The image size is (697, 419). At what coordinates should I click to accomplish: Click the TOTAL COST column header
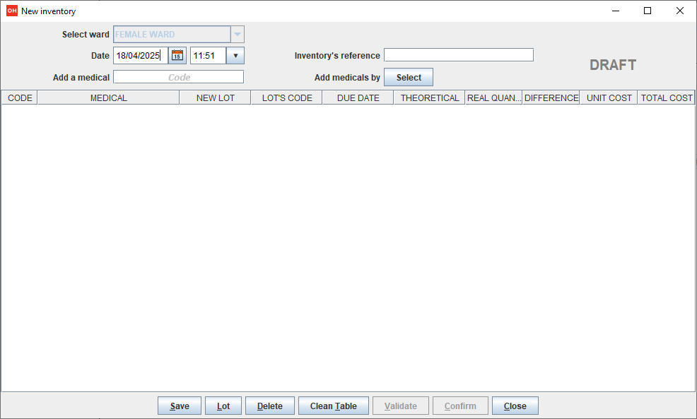pos(666,98)
